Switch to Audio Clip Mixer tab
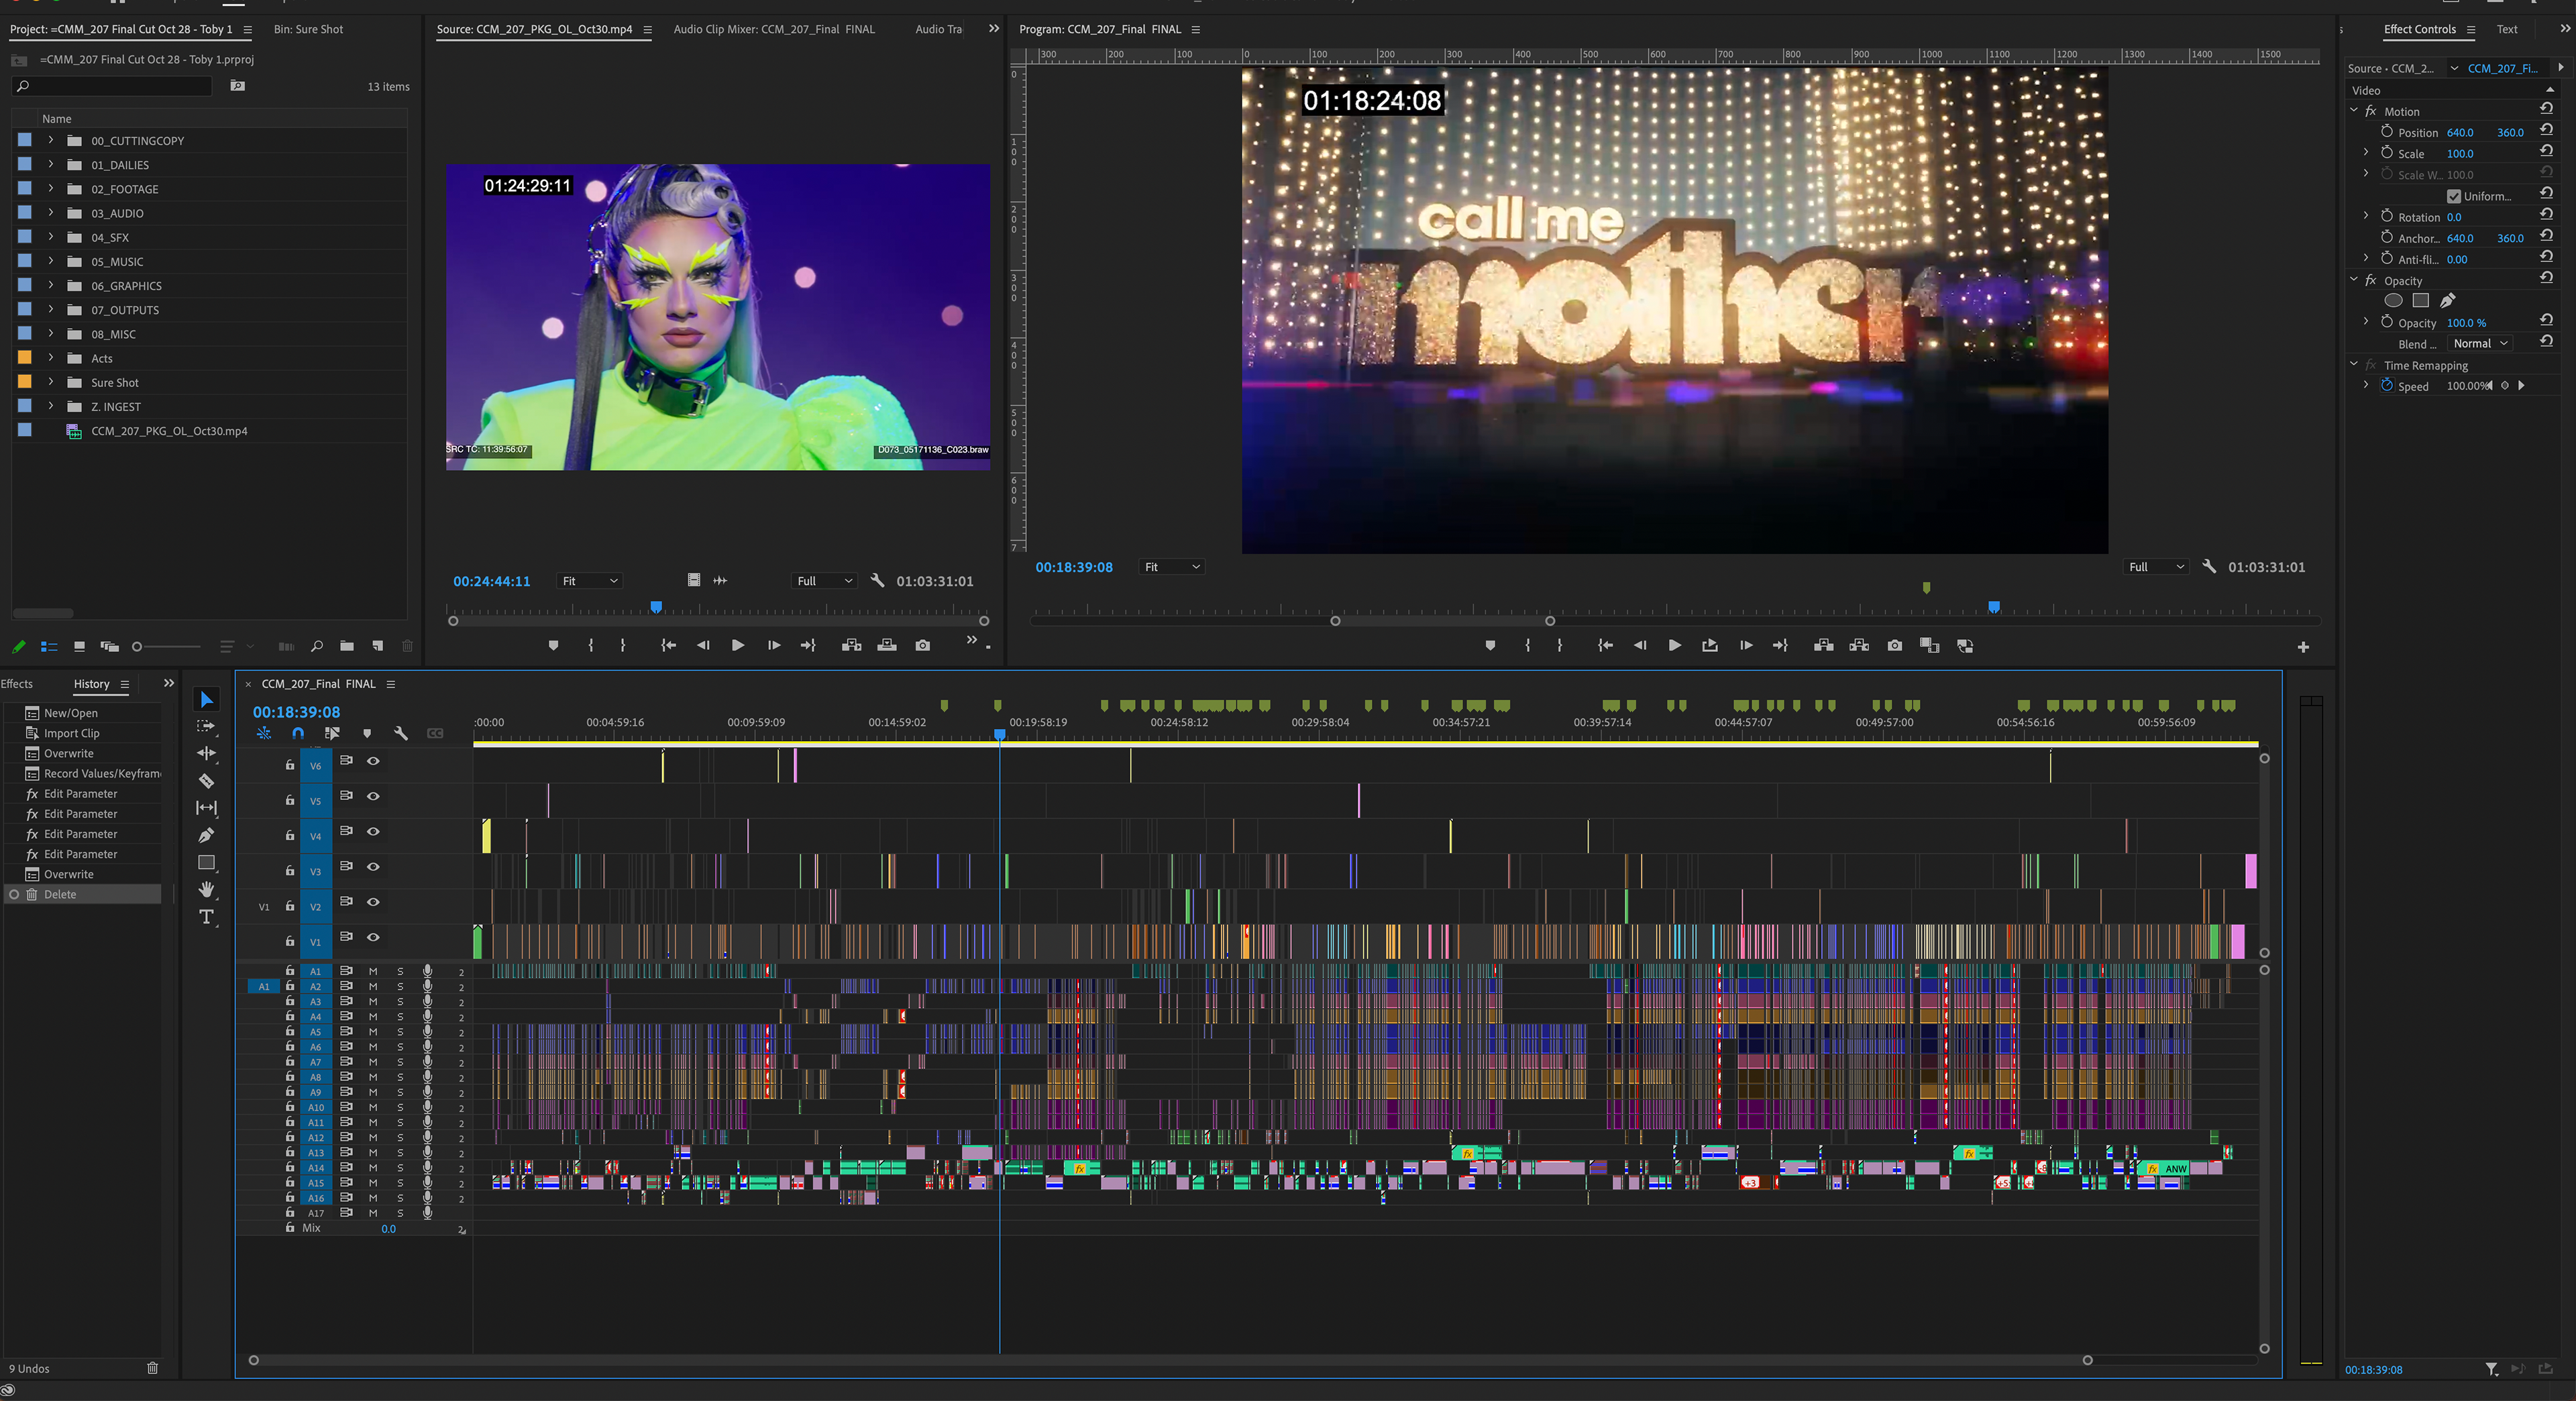 coord(773,29)
